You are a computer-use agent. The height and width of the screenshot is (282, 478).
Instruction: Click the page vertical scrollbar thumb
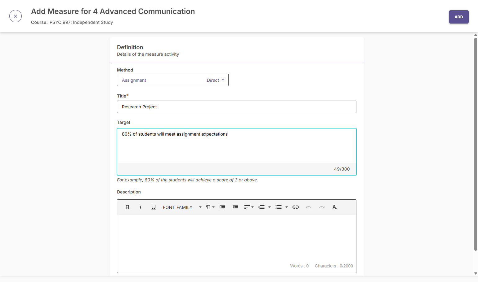[476, 144]
